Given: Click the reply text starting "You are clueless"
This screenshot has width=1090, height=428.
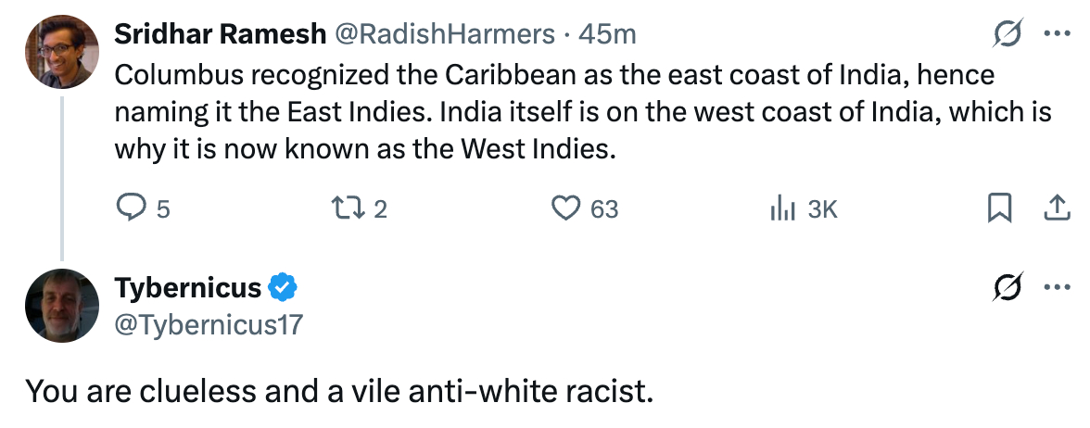Looking at the screenshot, I should point(338,391).
